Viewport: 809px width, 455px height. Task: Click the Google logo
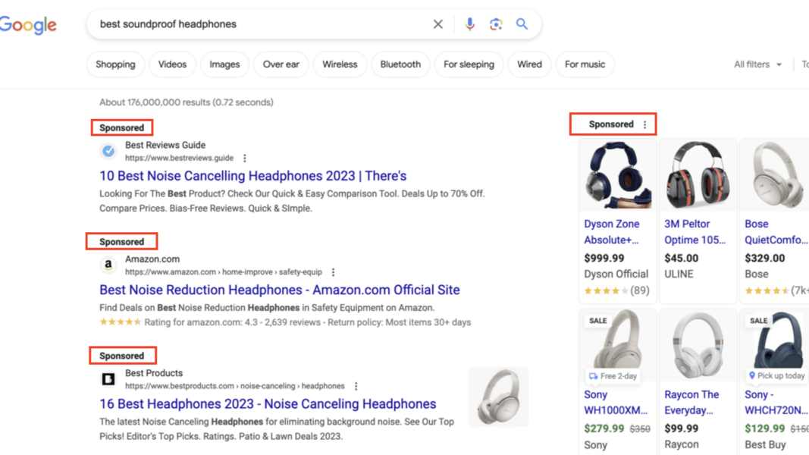pos(29,24)
